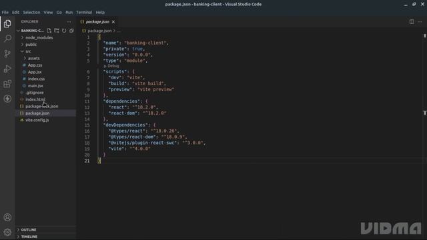Open editor More Actions ellipsis menu
The height and width of the screenshot is (240, 427).
point(420,22)
